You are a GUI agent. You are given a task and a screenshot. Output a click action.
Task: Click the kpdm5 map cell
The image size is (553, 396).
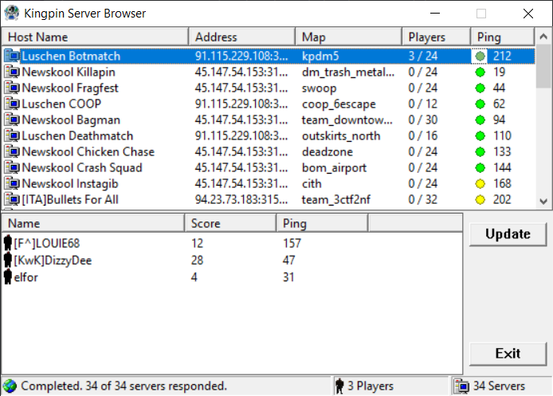coord(320,56)
